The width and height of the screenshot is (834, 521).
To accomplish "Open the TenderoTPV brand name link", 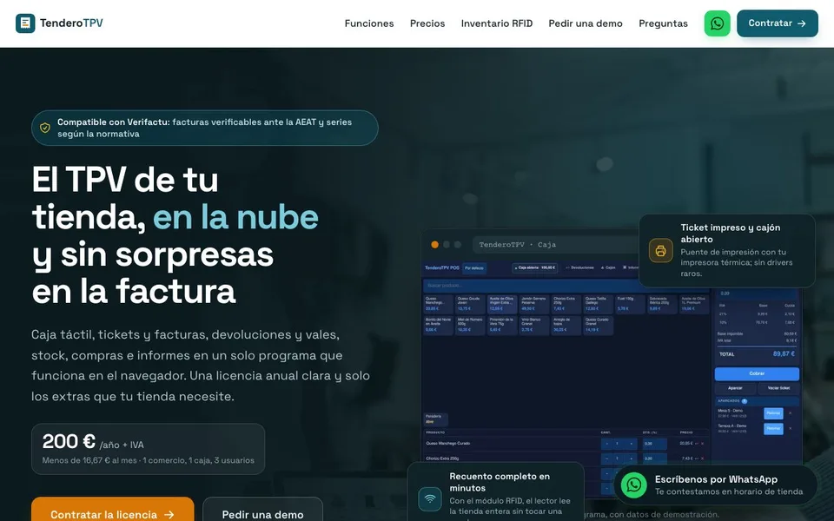I will [x=71, y=23].
